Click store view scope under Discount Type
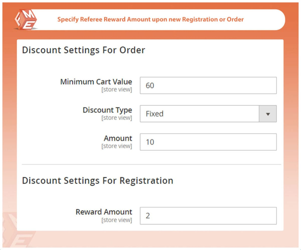This screenshot has height=250, width=301. point(117,118)
